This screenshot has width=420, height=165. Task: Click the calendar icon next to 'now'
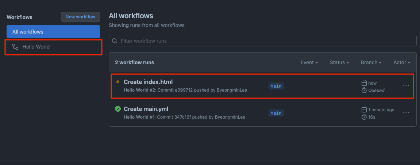pos(364,83)
